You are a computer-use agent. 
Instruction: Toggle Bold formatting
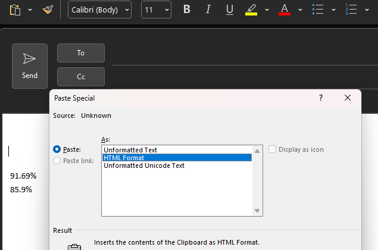coord(186,10)
